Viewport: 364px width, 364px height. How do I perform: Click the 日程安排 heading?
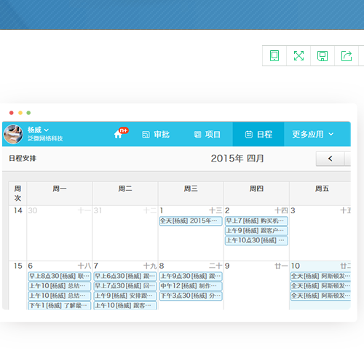tap(23, 159)
